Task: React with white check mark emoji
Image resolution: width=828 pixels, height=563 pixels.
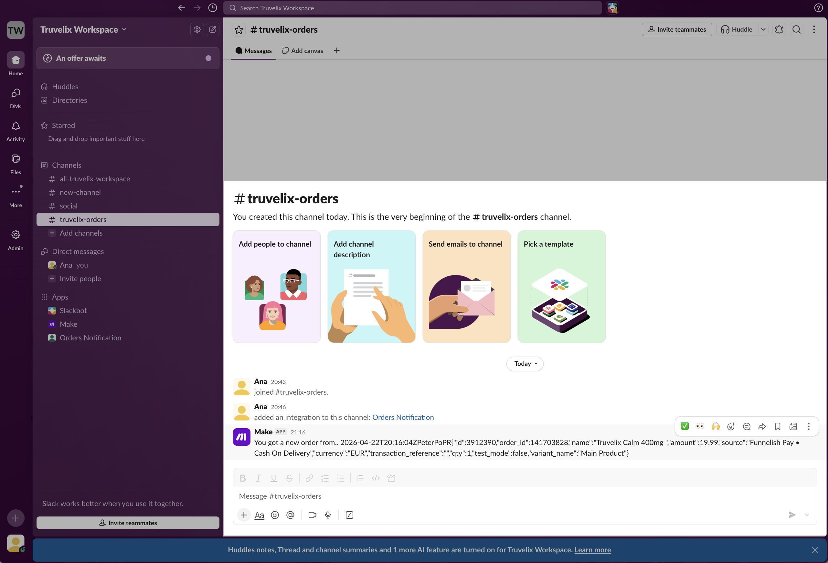Action: tap(685, 427)
